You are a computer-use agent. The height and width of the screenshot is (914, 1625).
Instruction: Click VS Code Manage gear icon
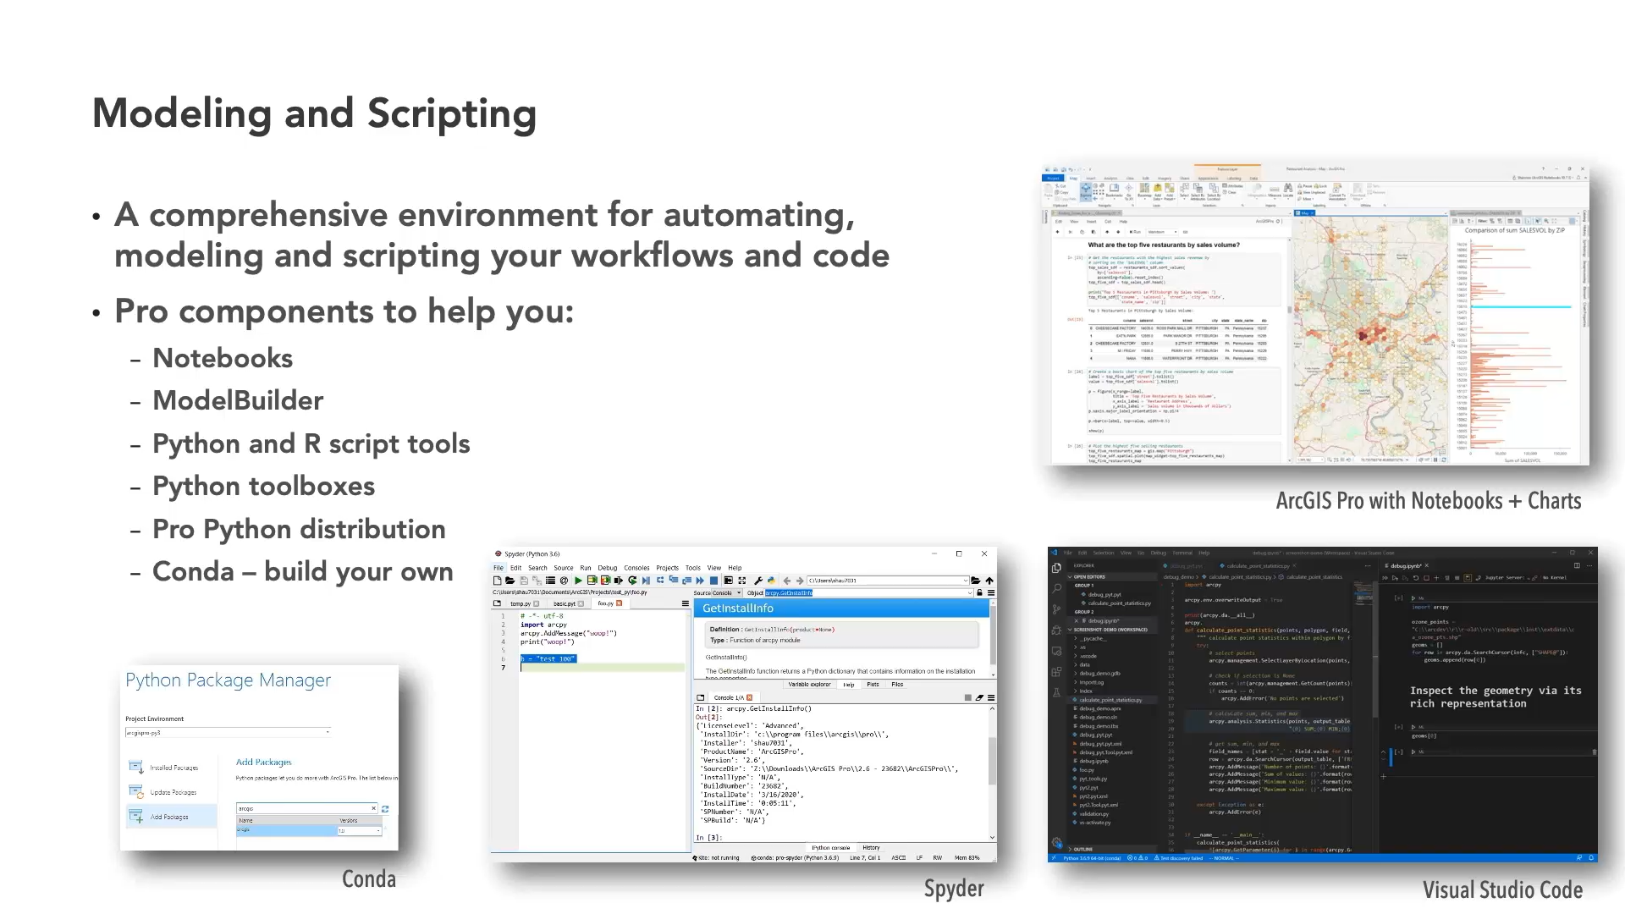(1057, 843)
